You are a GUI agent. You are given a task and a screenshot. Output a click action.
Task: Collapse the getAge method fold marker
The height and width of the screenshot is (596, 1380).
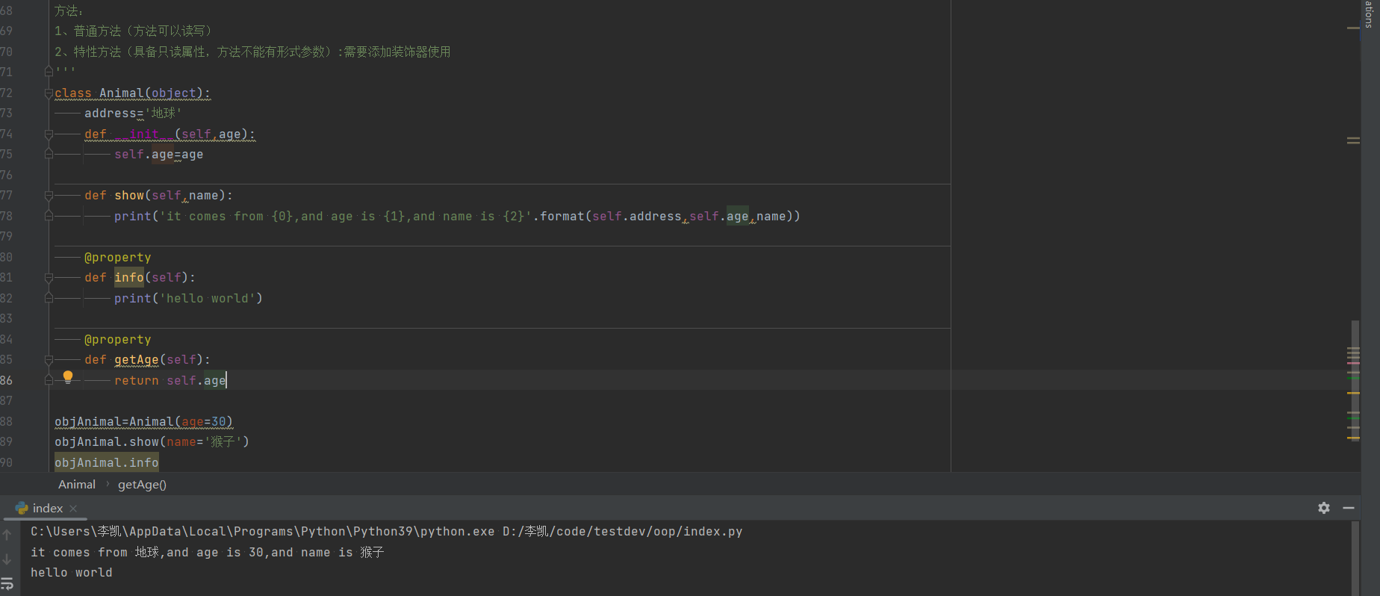coord(49,360)
